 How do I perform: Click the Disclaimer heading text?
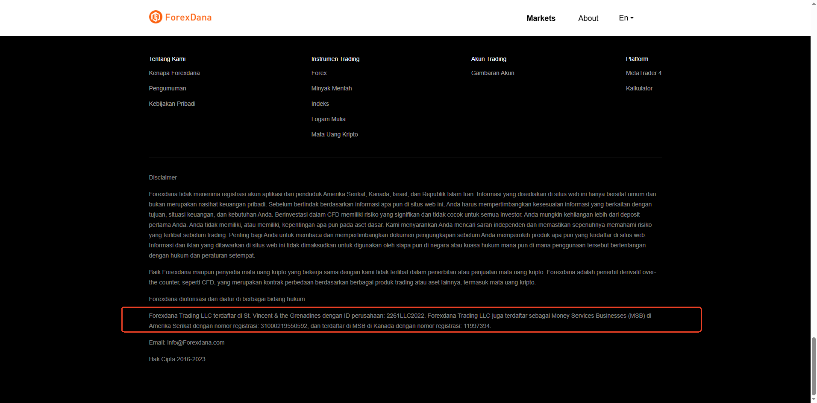coord(163,177)
